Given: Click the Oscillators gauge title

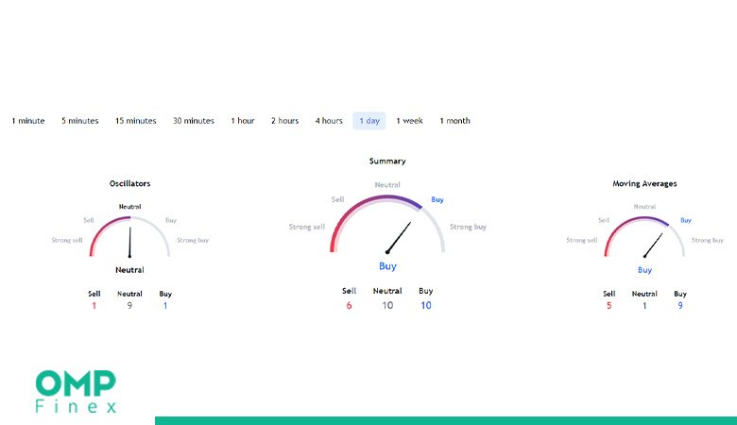Looking at the screenshot, I should (x=129, y=183).
